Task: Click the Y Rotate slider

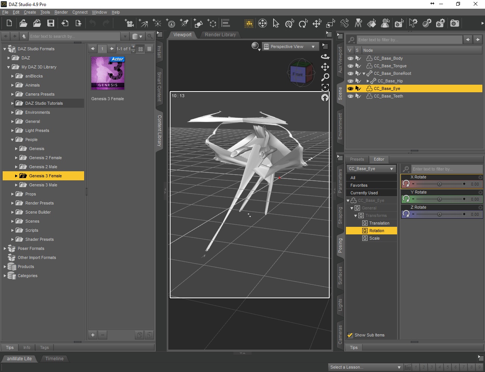Action: [440, 199]
